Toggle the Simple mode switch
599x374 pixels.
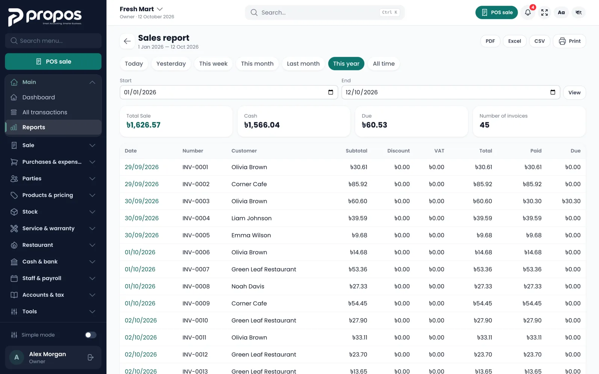(x=91, y=335)
